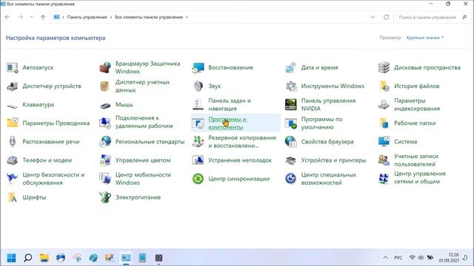The height and width of the screenshot is (266, 474).
Task: Click the control panel search field
Action: (433, 17)
